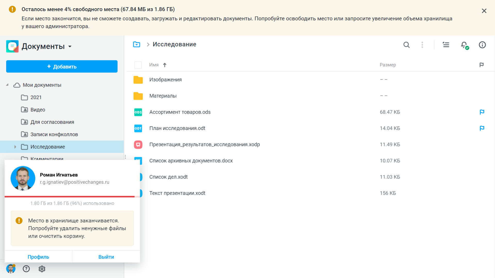Toggle the flag on План исследования.odt
The width and height of the screenshot is (495, 278).
tap(482, 128)
